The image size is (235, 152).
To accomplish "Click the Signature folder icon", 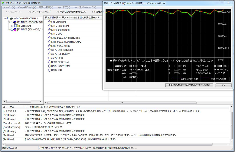I will [18, 26].
